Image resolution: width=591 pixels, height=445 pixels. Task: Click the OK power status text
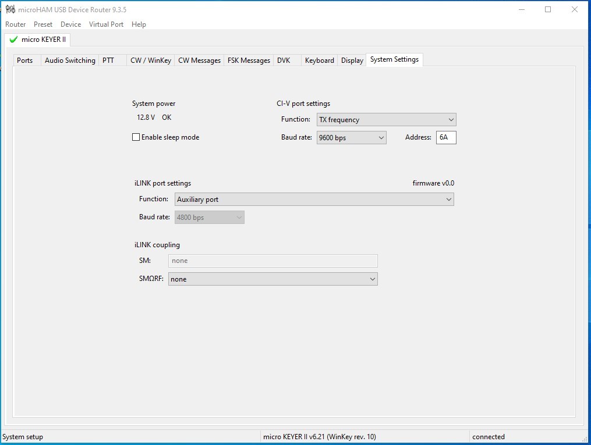coord(167,118)
